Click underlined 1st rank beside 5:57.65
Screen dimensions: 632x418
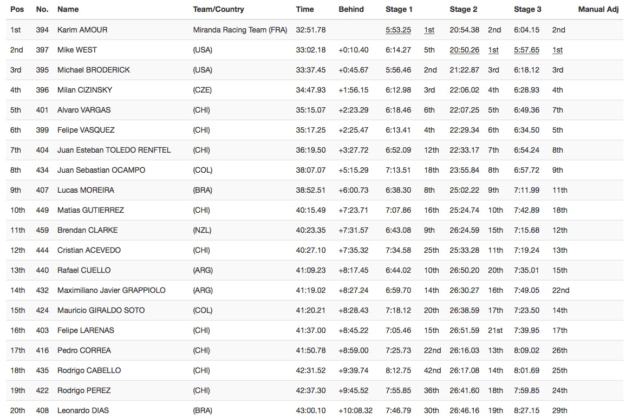pyautogui.click(x=557, y=50)
